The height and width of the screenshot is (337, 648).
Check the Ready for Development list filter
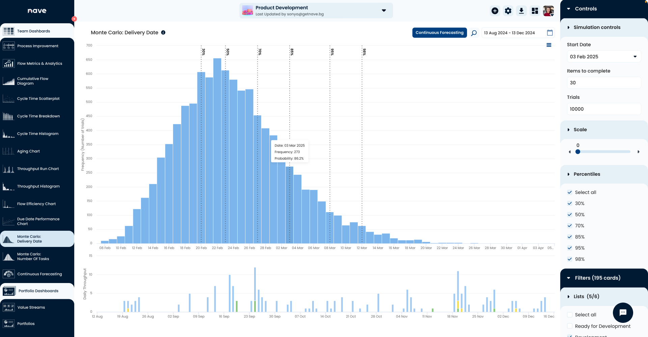(x=569, y=326)
